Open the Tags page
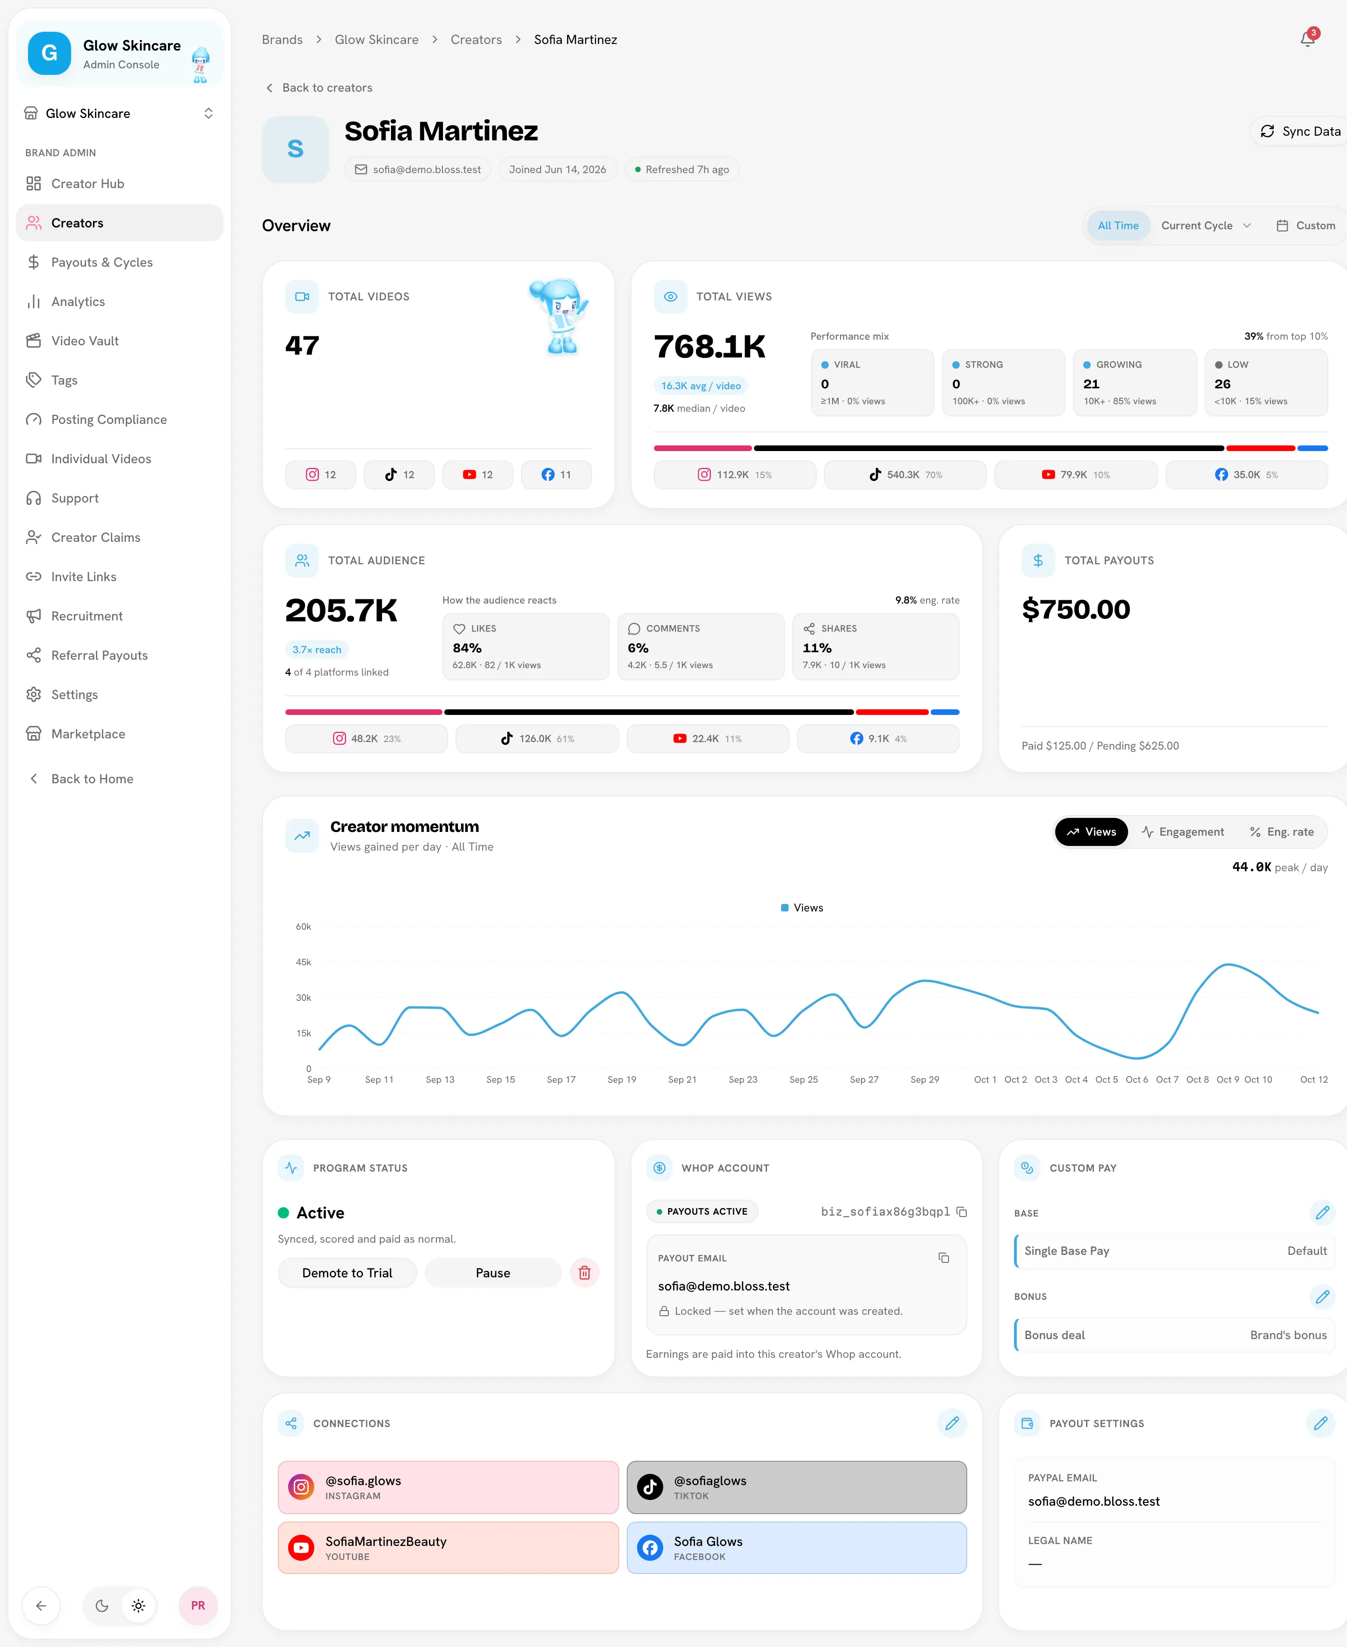The width and height of the screenshot is (1347, 1647). (x=119, y=380)
